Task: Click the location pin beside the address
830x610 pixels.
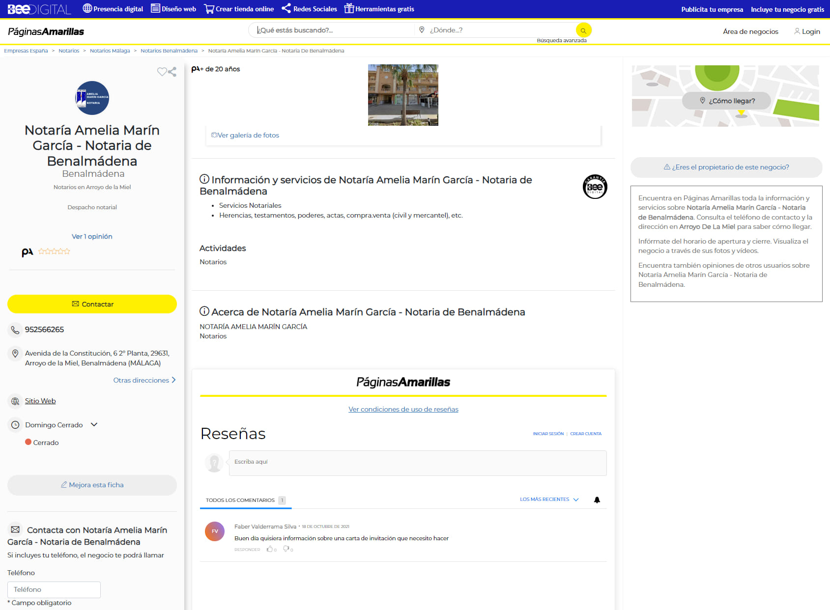Action: tap(15, 354)
